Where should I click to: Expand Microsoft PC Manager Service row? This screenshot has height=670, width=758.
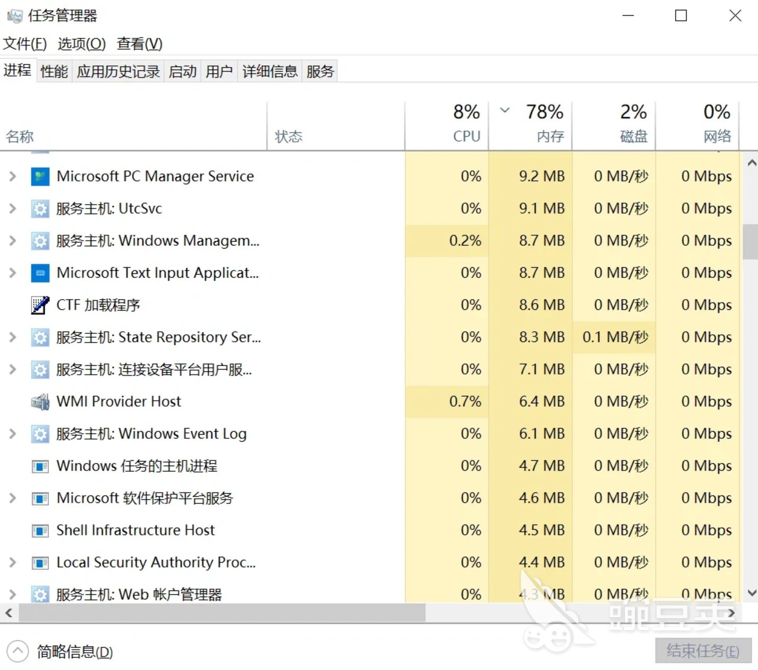point(12,177)
